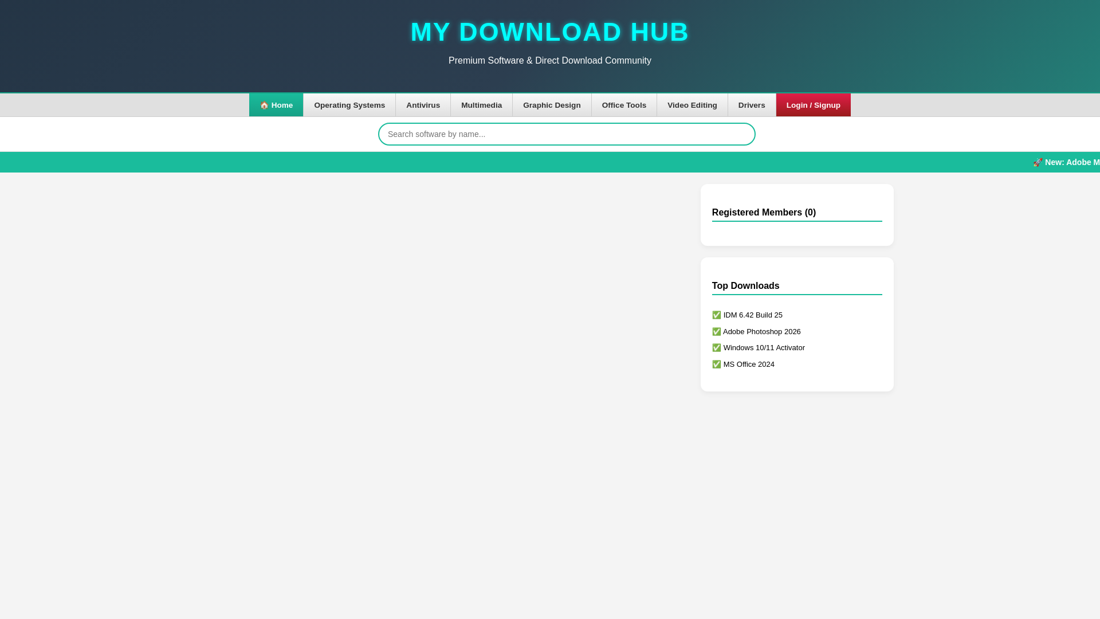Click the checkmark icon beside Windows Activator
Image resolution: width=1100 pixels, height=619 pixels.
717,348
